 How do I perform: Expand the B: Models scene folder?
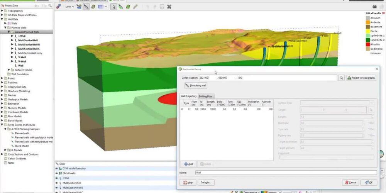click(5, 150)
